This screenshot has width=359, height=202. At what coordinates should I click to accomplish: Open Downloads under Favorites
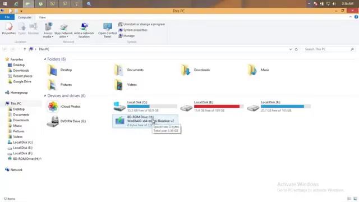tap(21, 71)
